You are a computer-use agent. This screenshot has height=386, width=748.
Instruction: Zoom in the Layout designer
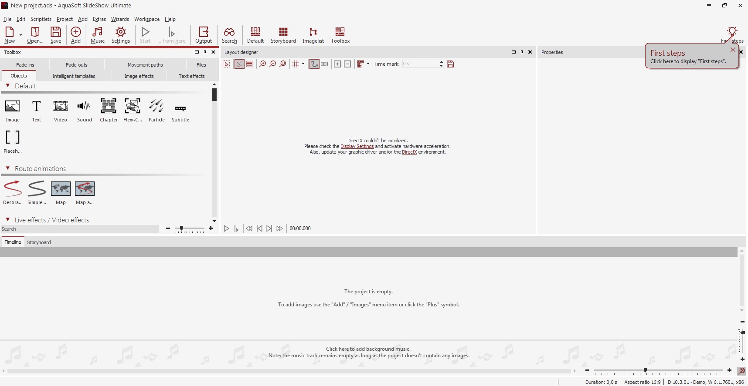tap(262, 64)
